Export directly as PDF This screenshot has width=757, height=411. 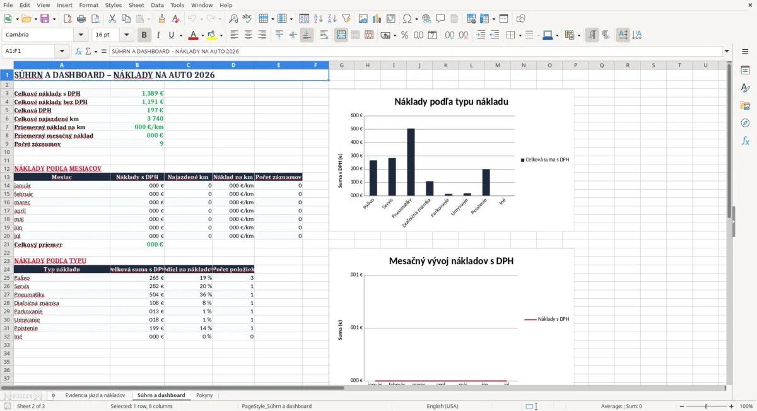coord(67,19)
